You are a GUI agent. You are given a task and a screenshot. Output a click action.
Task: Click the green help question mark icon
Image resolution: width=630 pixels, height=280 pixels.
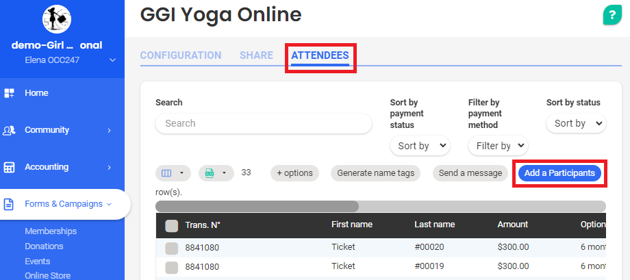[610, 16]
